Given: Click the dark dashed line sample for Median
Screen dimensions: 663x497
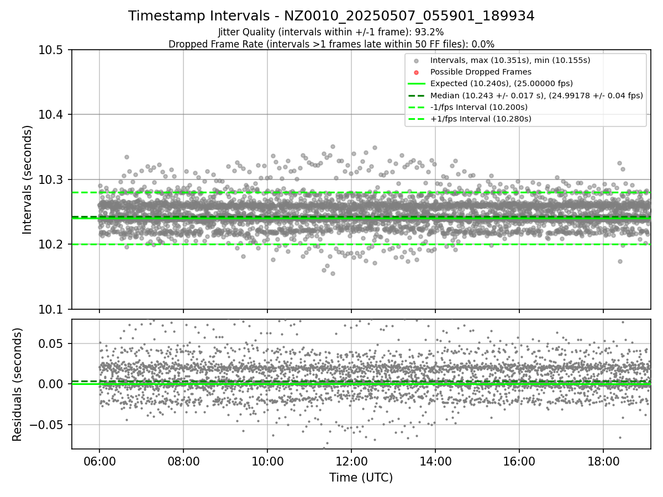Looking at the screenshot, I should pos(417,96).
